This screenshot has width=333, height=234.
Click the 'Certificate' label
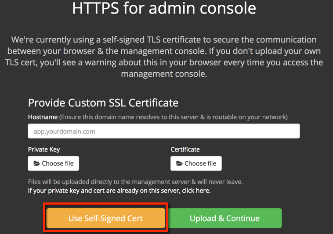(x=185, y=149)
